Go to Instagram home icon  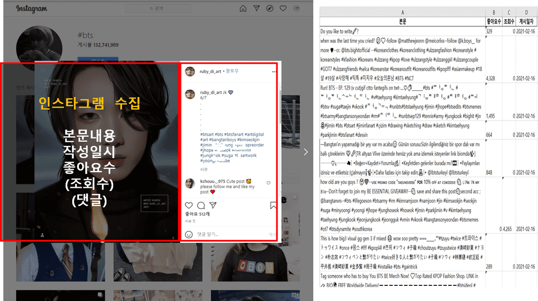pyautogui.click(x=243, y=8)
